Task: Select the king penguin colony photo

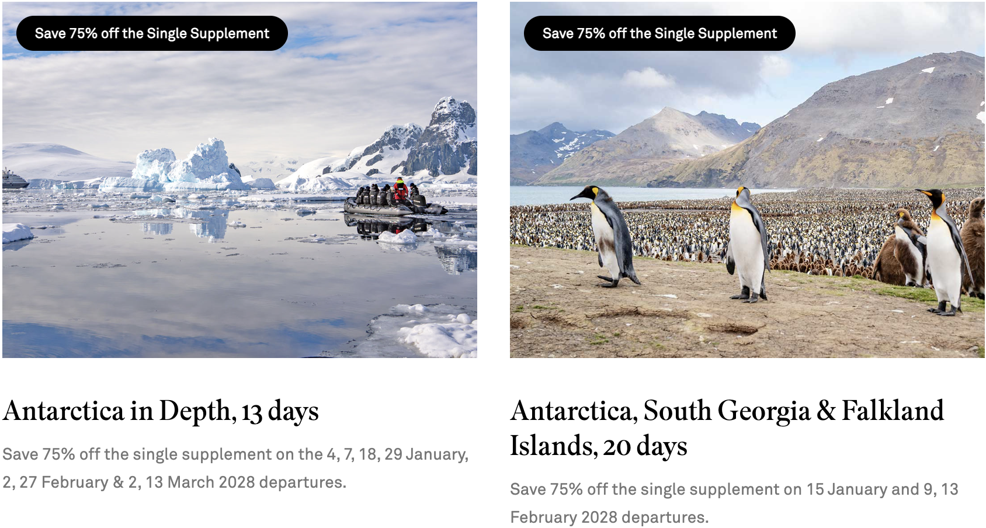Action: 747,180
